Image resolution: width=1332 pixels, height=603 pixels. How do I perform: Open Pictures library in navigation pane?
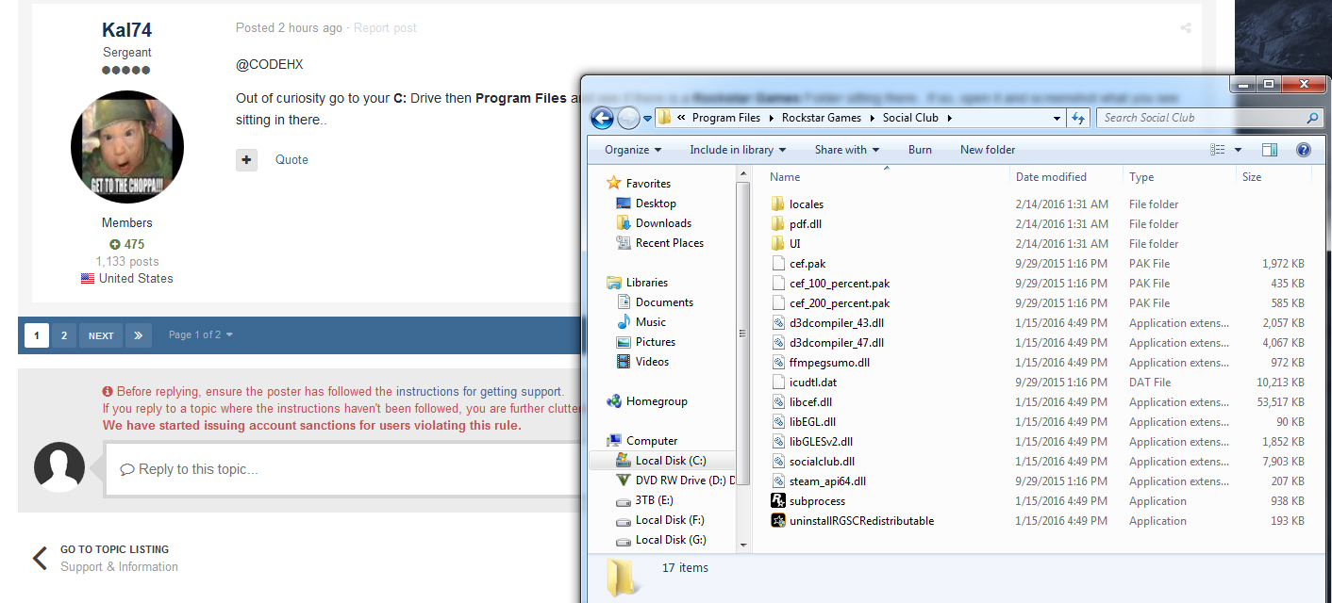(x=655, y=342)
